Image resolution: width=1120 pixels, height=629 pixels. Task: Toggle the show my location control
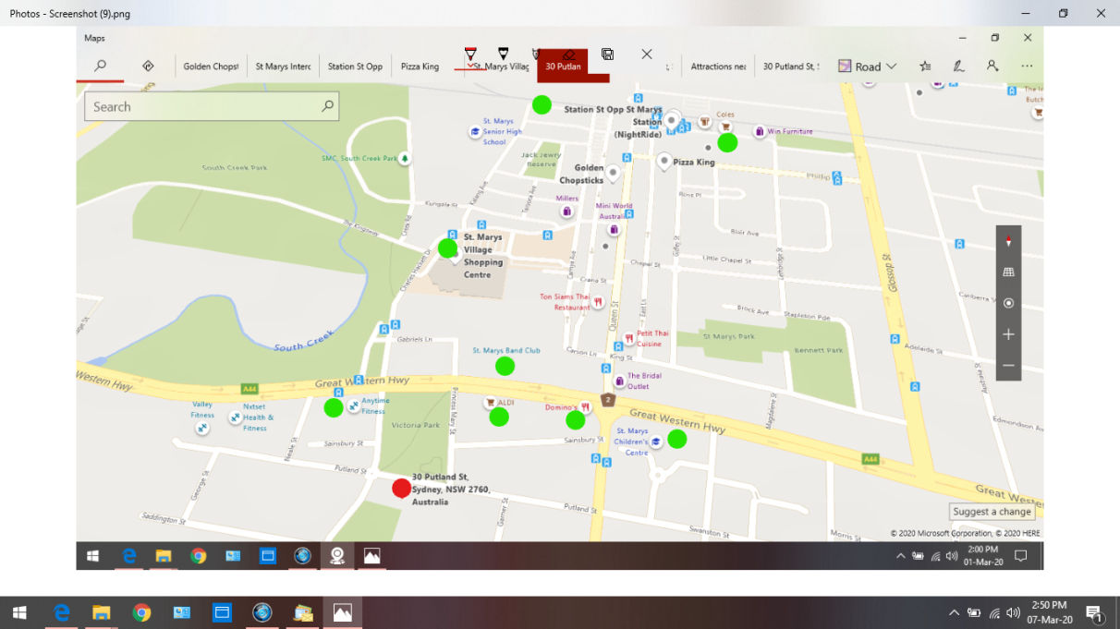pos(1008,303)
